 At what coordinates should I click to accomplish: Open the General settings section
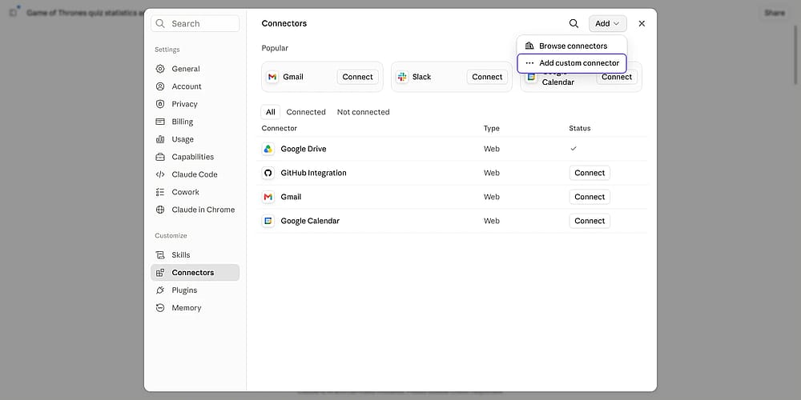(195, 69)
